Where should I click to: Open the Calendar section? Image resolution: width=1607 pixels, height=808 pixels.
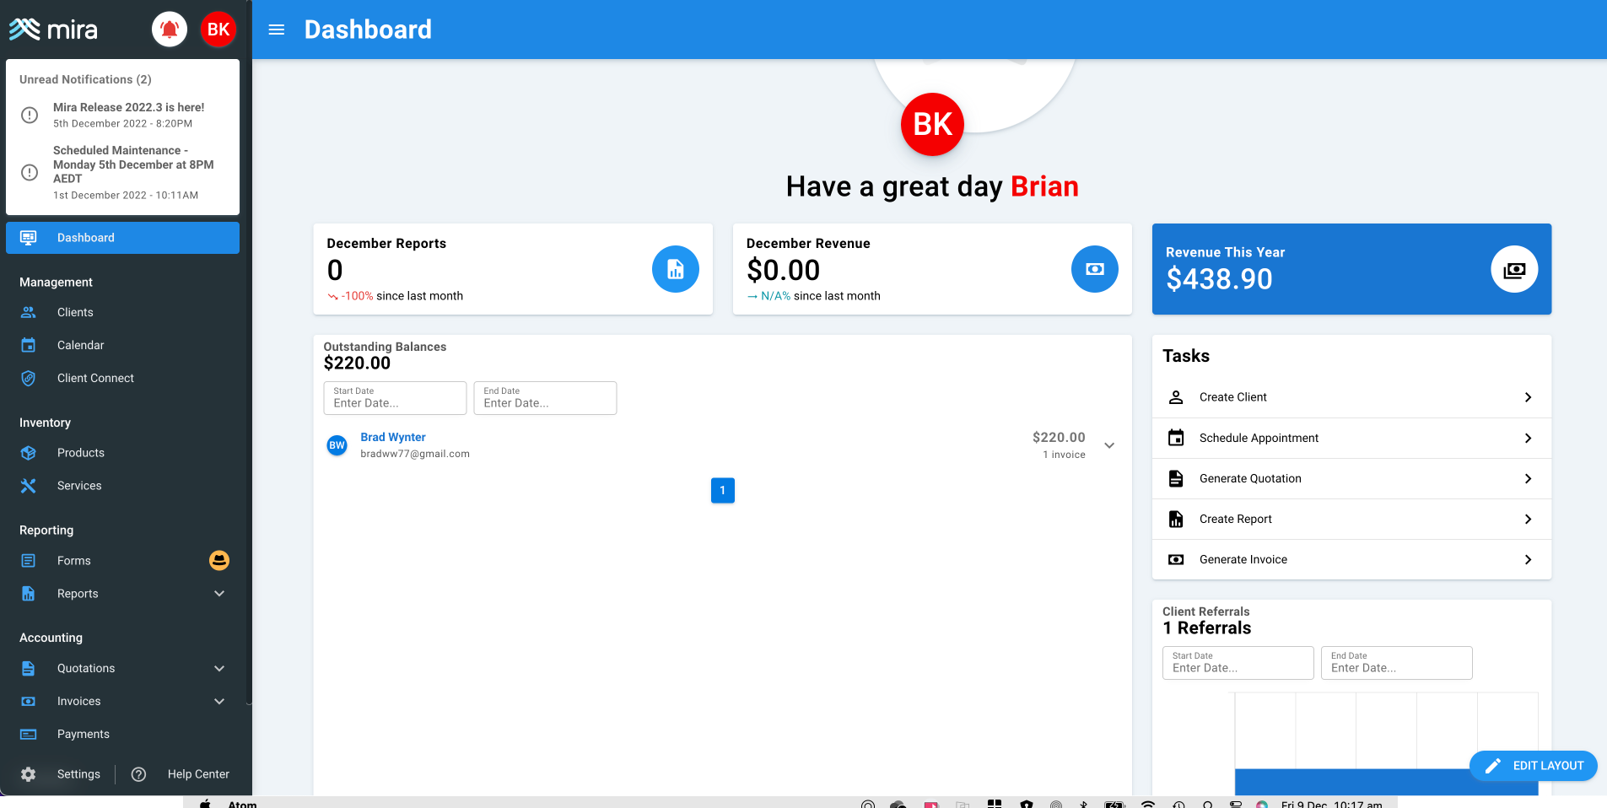[x=80, y=345]
